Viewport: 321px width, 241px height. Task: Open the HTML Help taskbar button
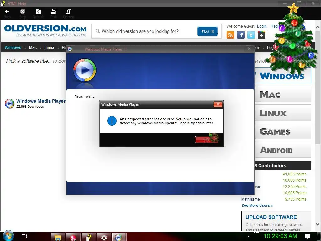[88, 237]
